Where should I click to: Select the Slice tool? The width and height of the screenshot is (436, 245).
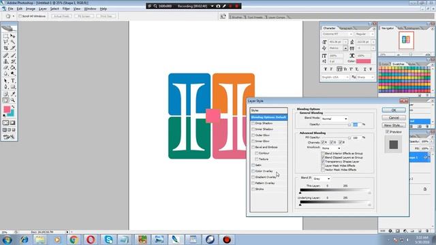[13, 48]
